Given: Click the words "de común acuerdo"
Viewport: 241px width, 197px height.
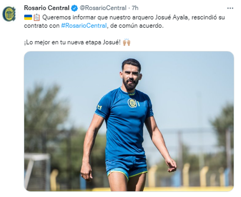Looking at the screenshot, I should click(x=136, y=26).
